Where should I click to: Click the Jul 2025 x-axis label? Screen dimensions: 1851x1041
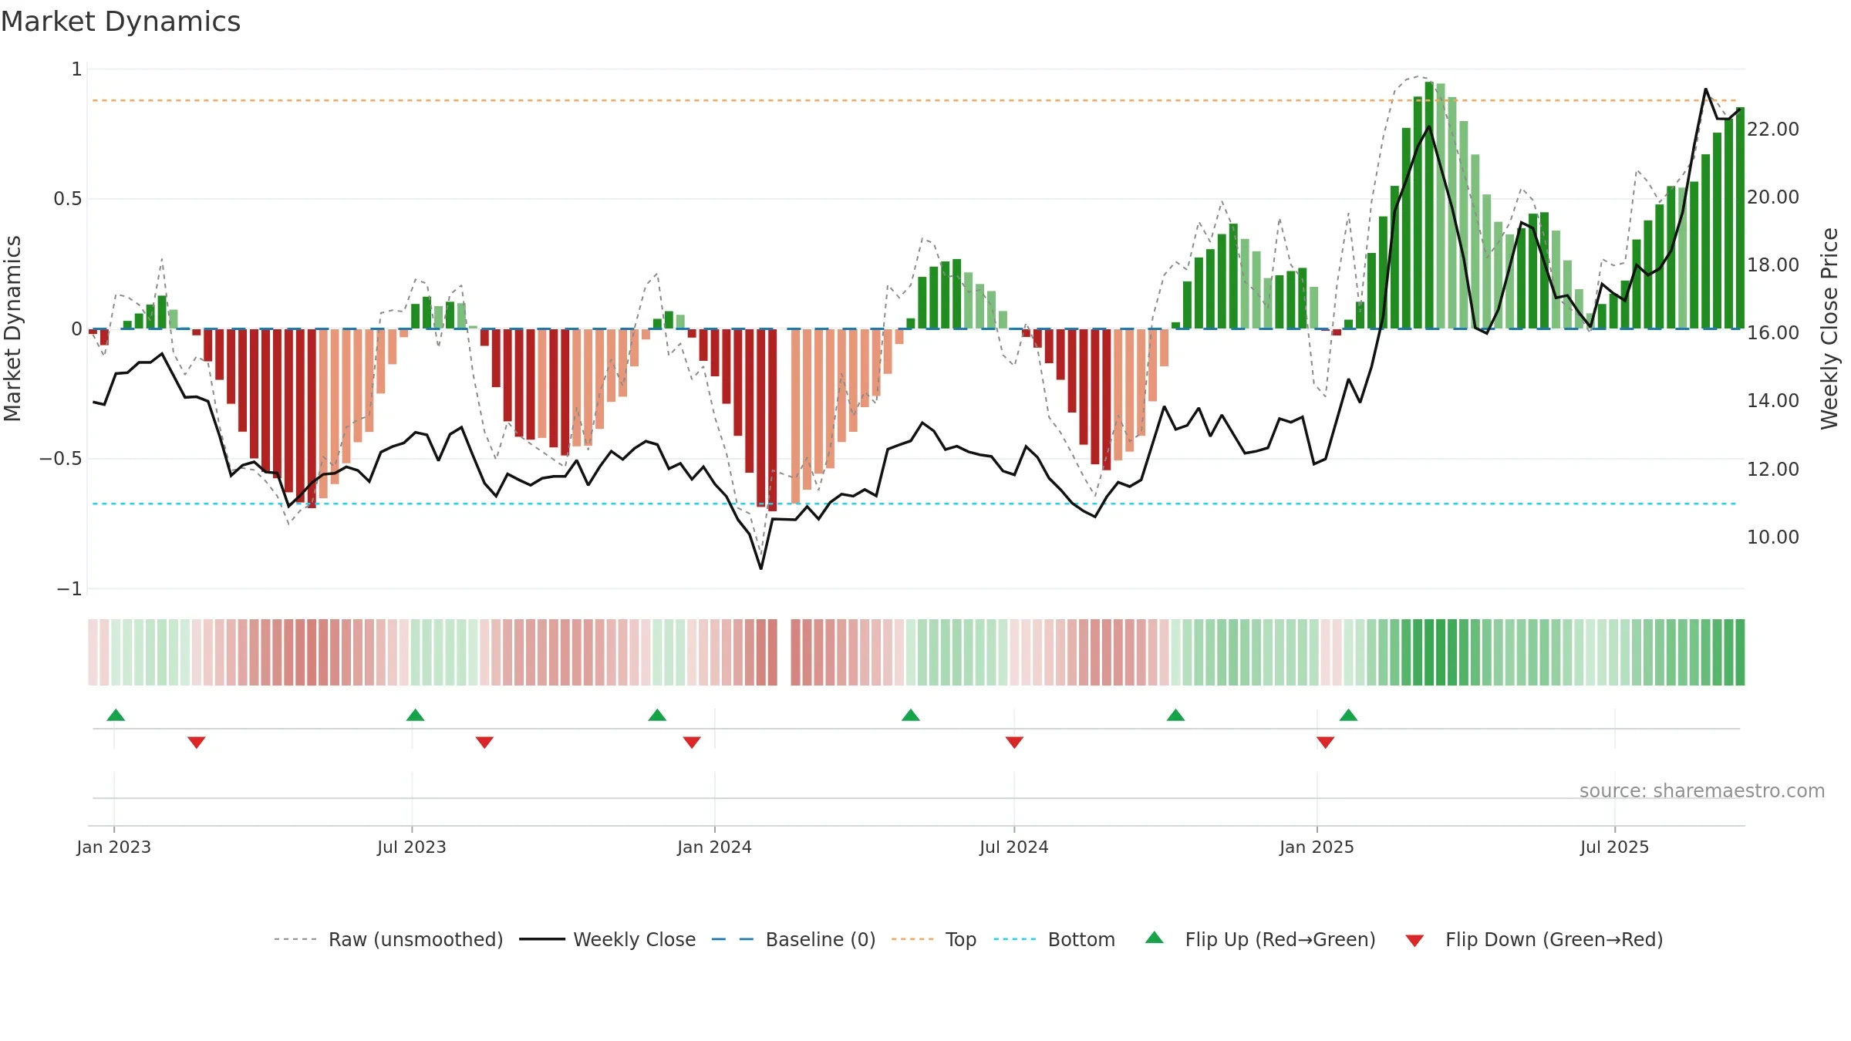click(1615, 847)
